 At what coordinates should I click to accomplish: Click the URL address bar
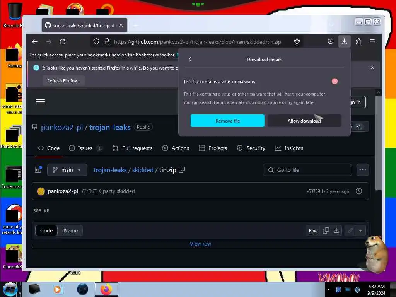pyautogui.click(x=198, y=42)
